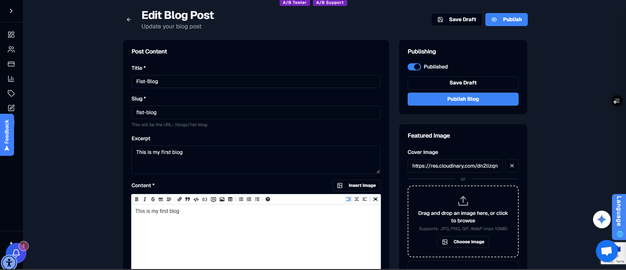
Task: Clear the cover image URL
Action: coord(512,166)
